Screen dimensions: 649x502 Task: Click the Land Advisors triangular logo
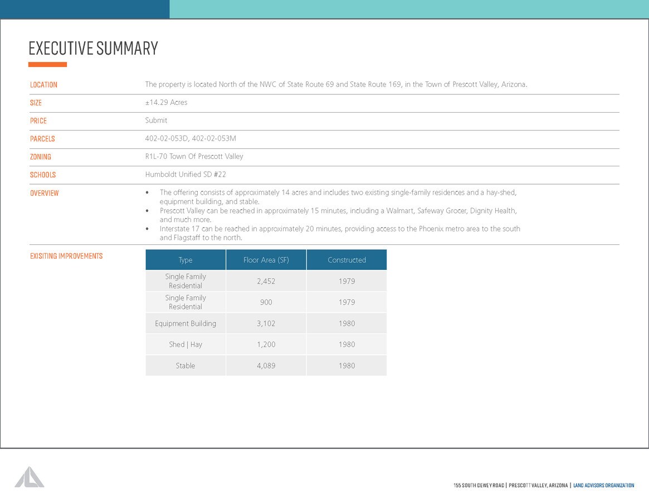(x=30, y=477)
